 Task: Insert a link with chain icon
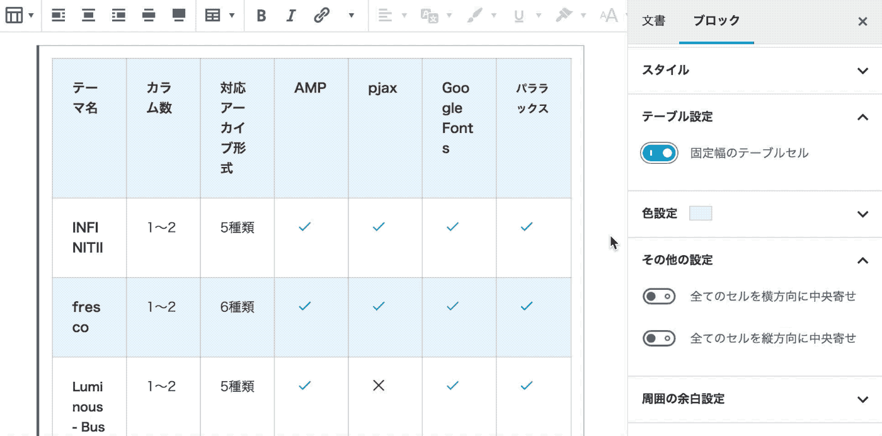pos(322,16)
